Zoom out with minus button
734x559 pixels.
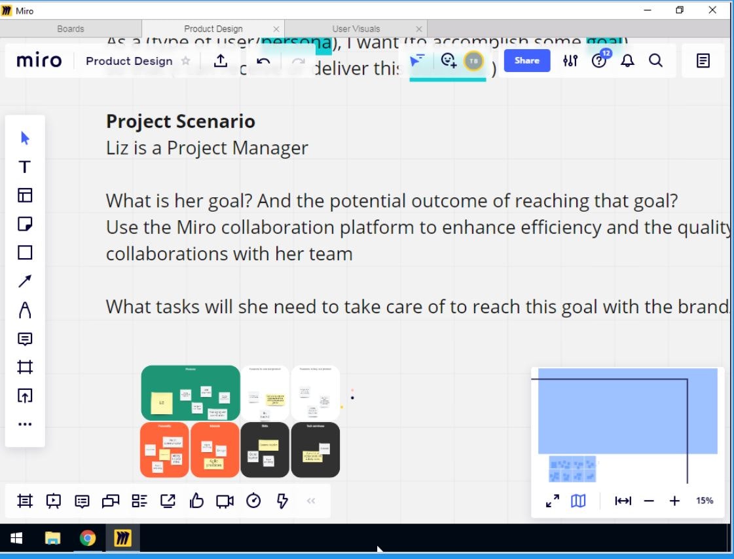pyautogui.click(x=649, y=501)
